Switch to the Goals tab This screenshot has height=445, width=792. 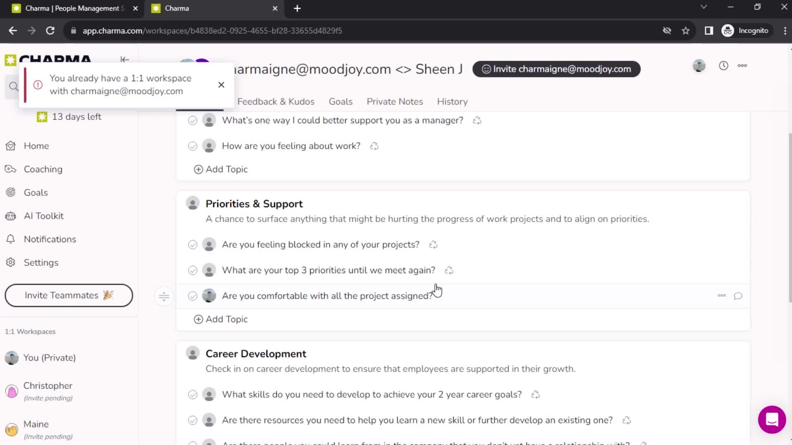(340, 102)
